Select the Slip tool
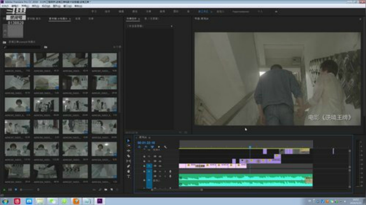This screenshot has width=366, height=205. point(129,161)
